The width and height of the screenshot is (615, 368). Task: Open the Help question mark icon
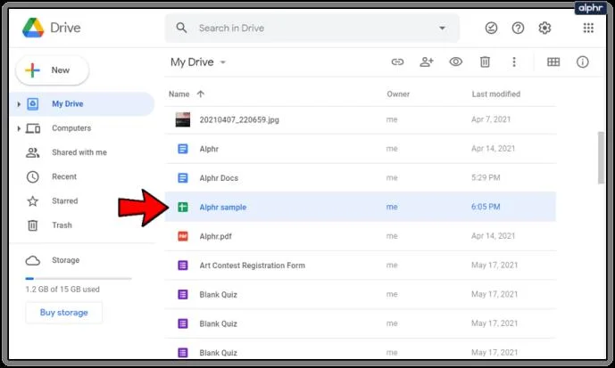[x=518, y=28]
